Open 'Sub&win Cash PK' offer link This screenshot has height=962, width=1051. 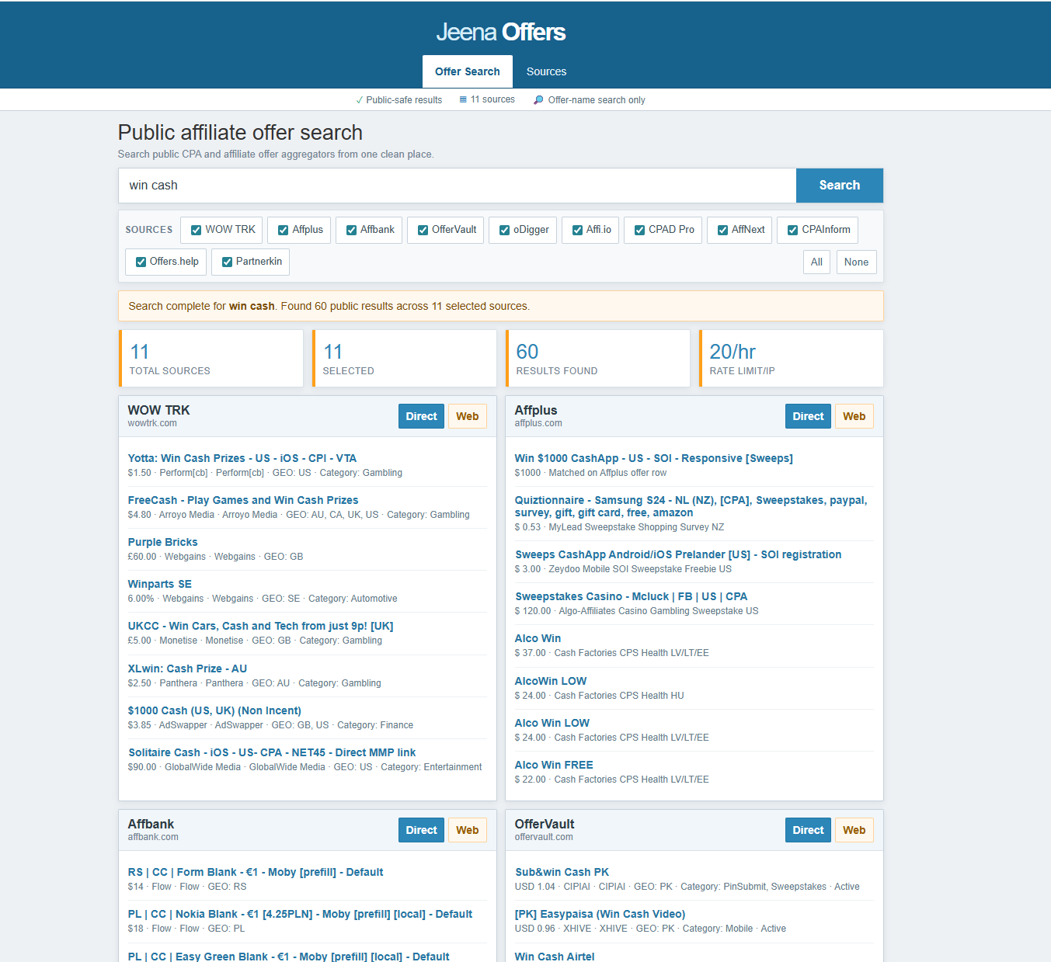click(x=562, y=872)
